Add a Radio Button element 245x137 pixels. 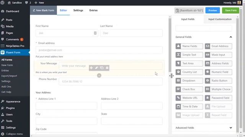[x=219, y=81]
